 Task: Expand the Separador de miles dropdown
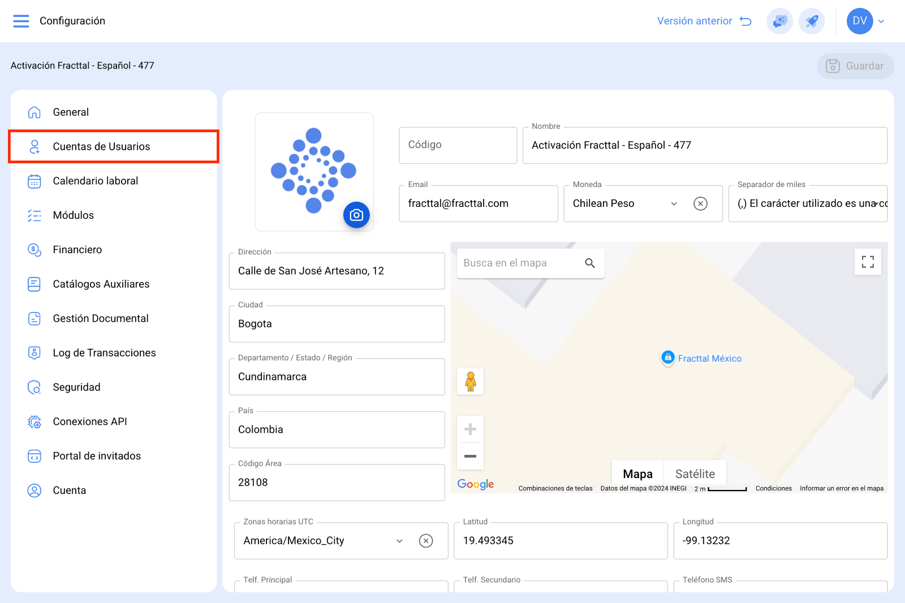(x=876, y=203)
